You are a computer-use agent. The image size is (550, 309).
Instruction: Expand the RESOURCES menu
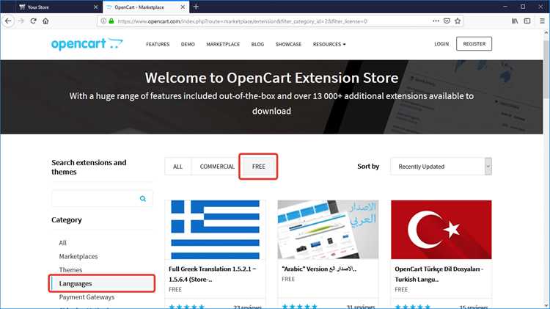pyautogui.click(x=329, y=44)
